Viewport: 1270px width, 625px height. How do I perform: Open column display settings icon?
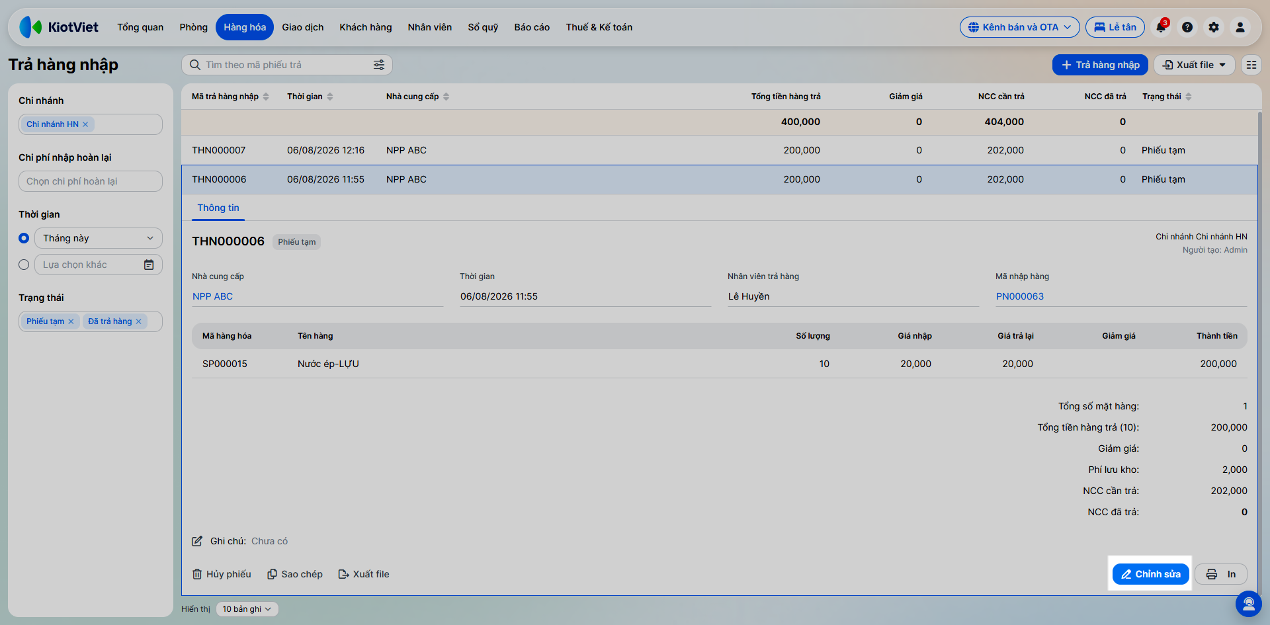(1251, 65)
